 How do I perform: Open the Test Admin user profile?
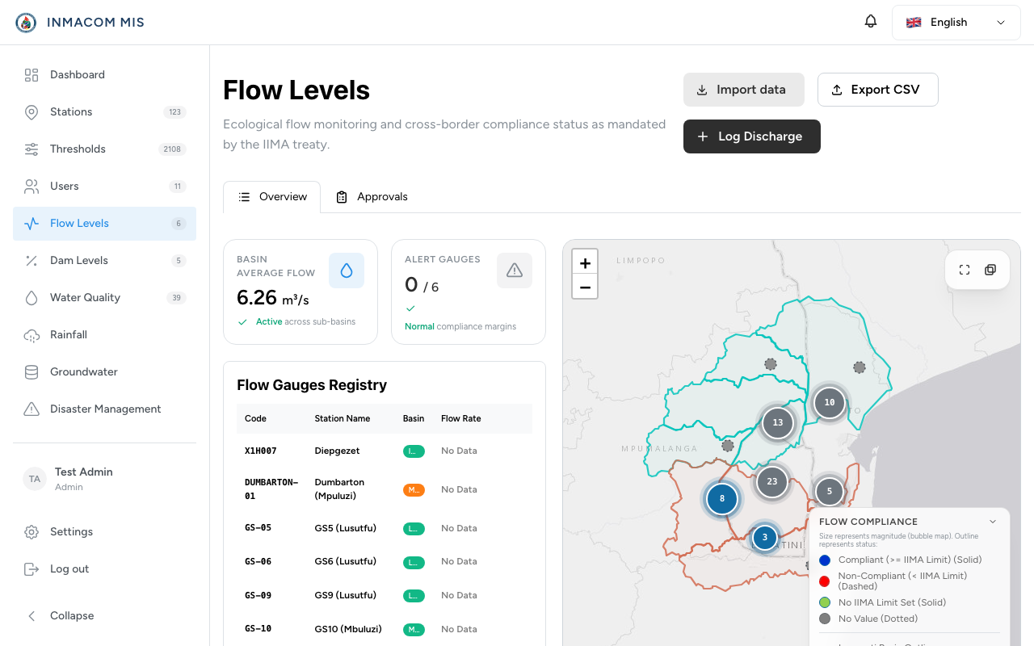point(104,479)
